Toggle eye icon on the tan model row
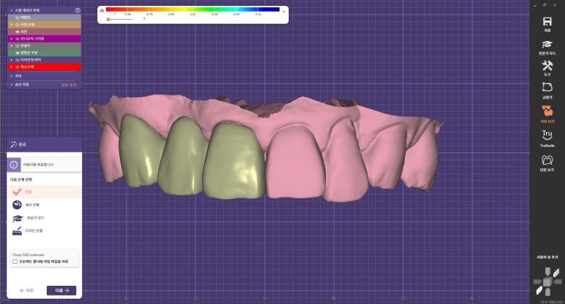The height and width of the screenshot is (304, 565). click(18, 25)
